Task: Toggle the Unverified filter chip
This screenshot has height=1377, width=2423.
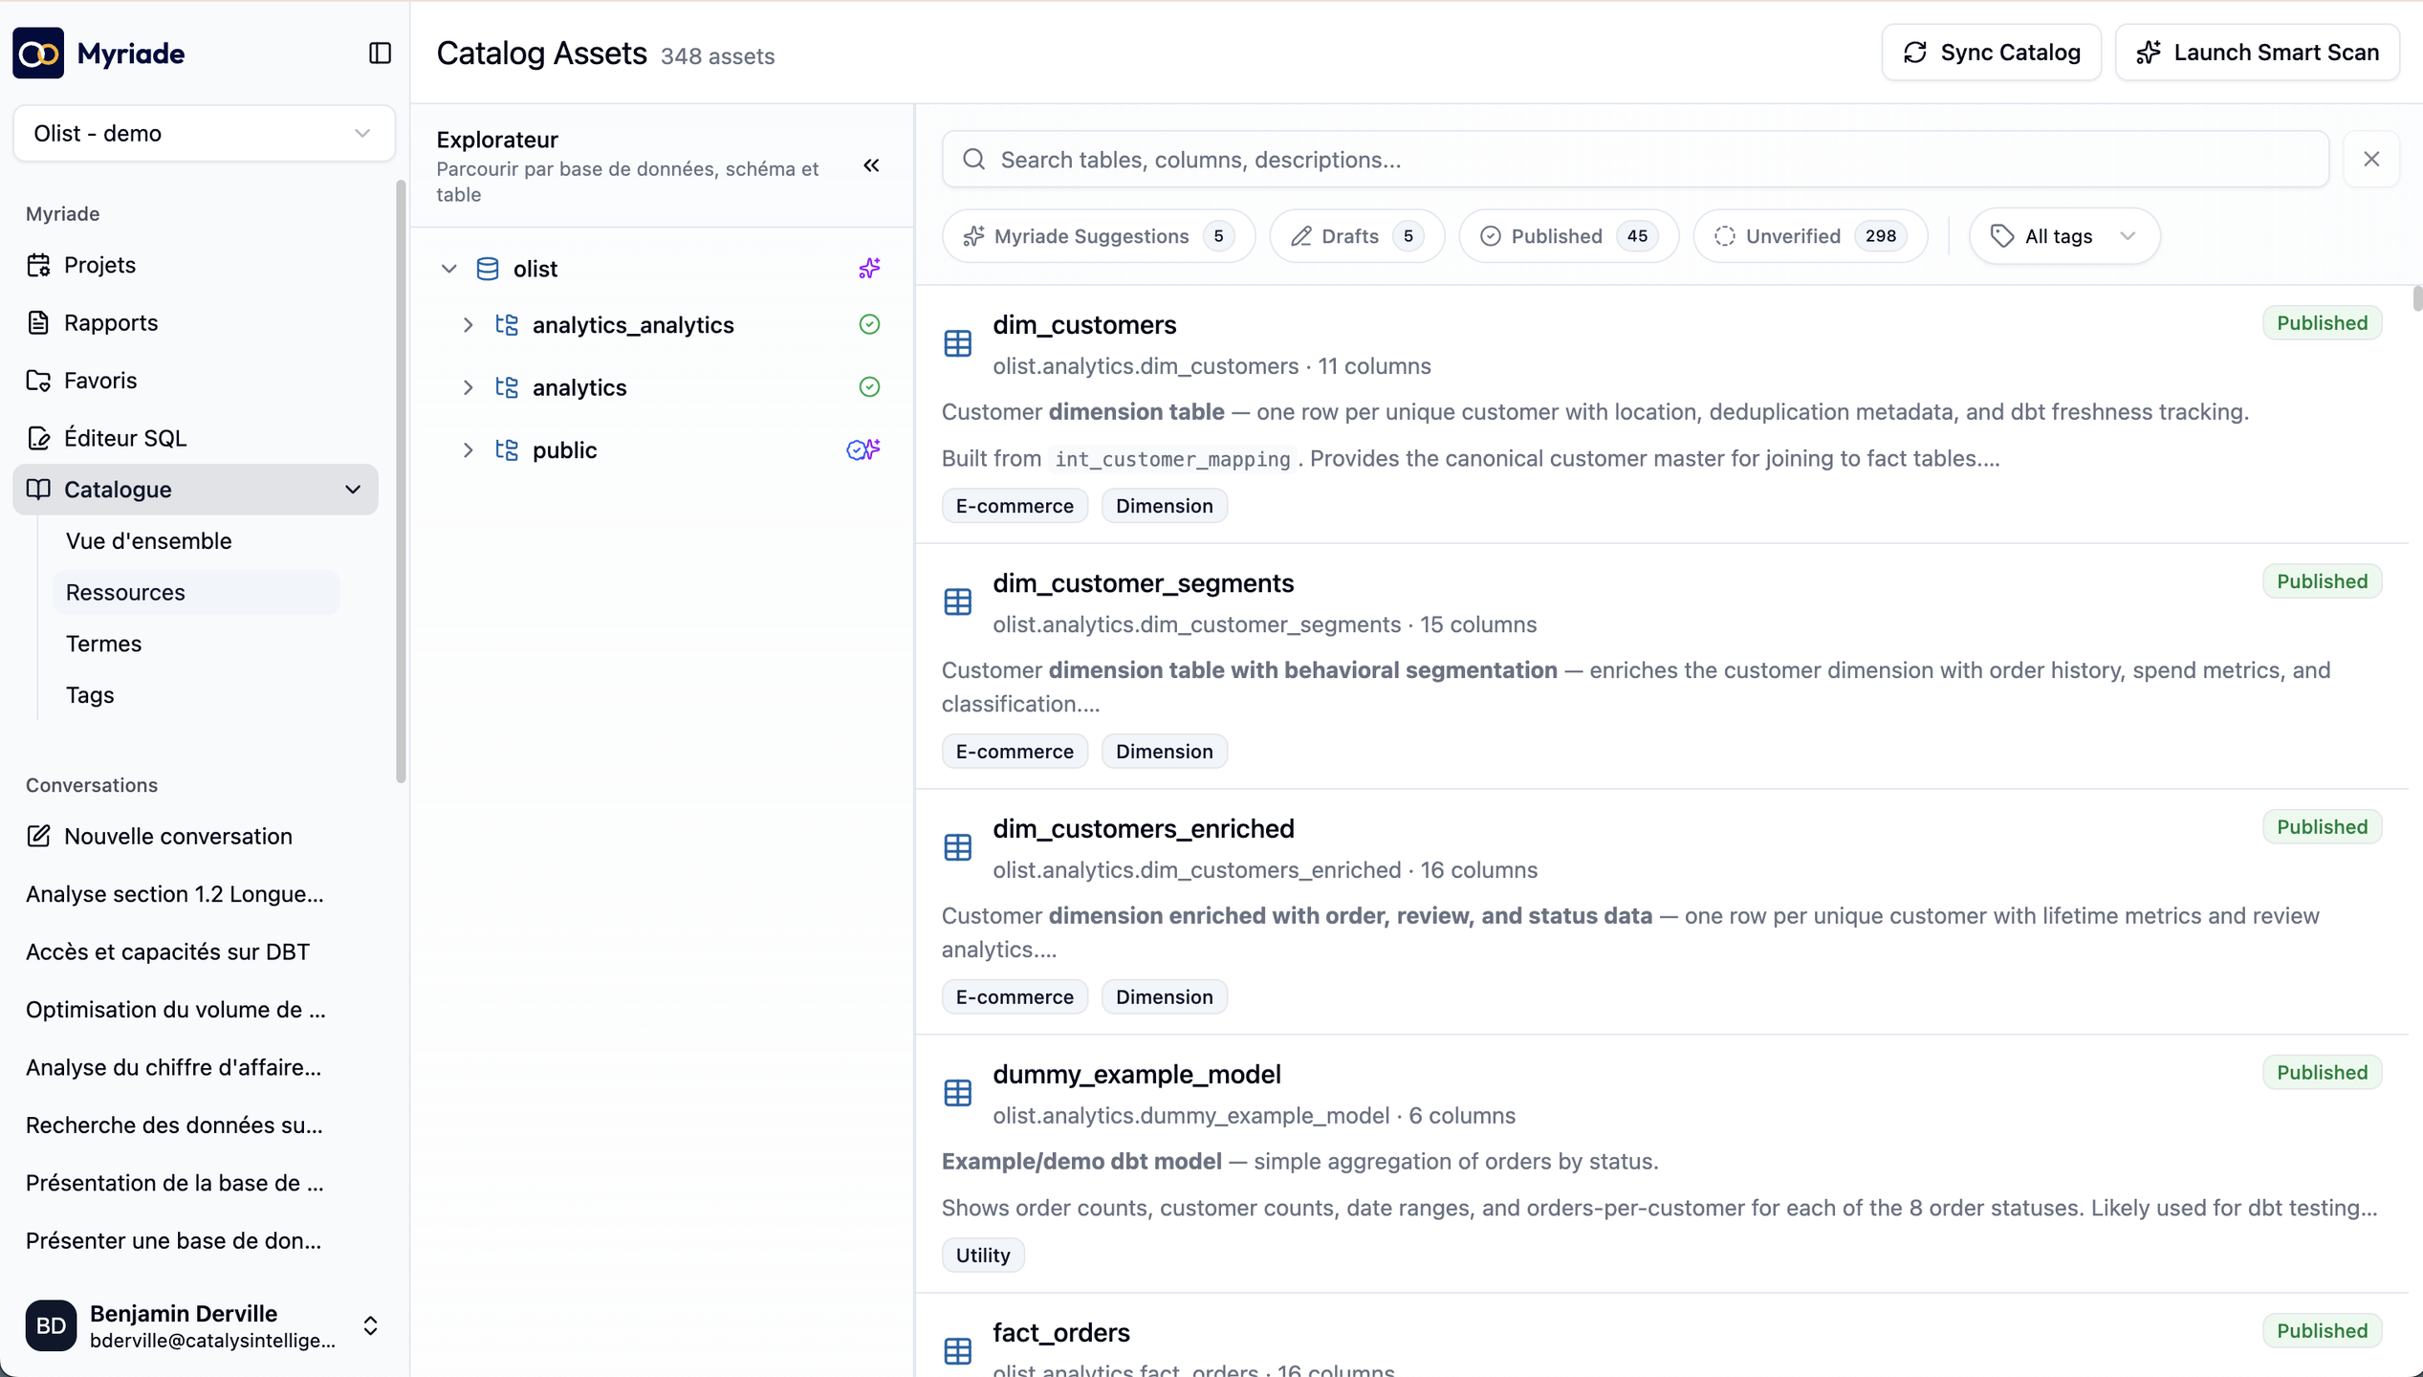Action: (1809, 236)
